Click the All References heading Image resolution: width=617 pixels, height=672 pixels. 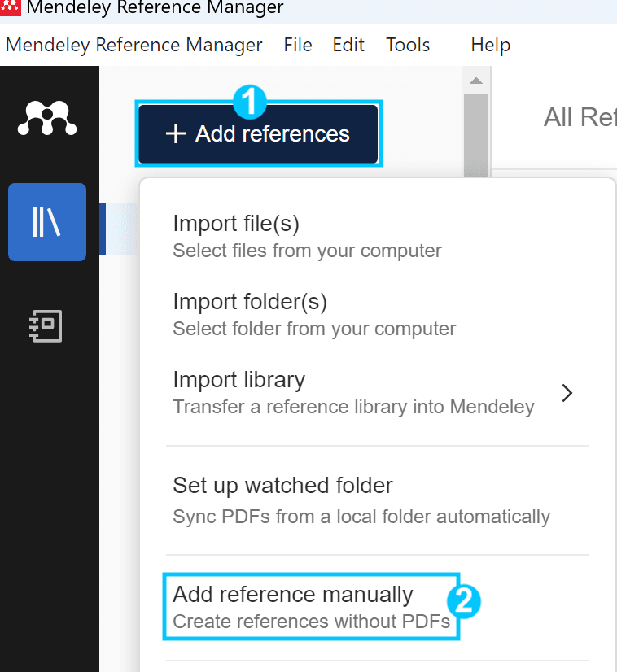click(x=580, y=117)
